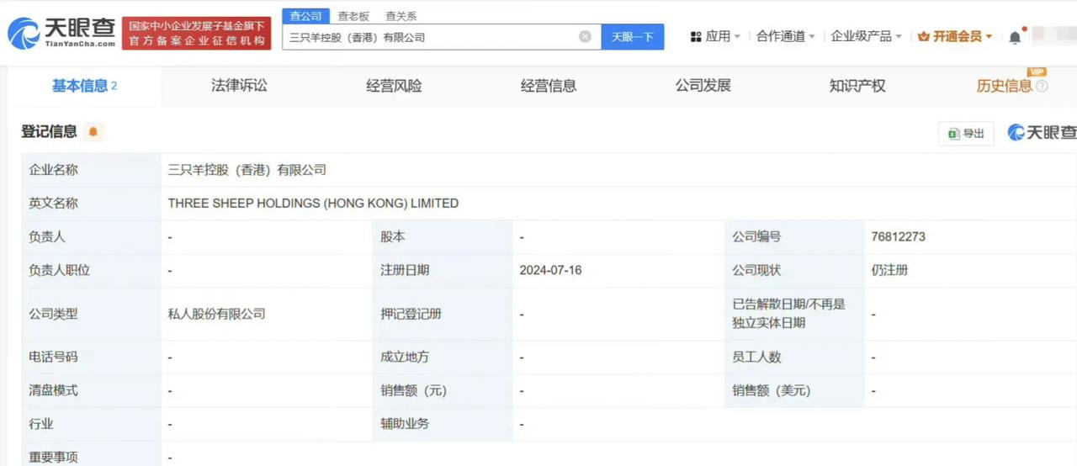Click the 销售额（美元） label cell
The width and height of the screenshot is (1077, 466).
pos(794,391)
